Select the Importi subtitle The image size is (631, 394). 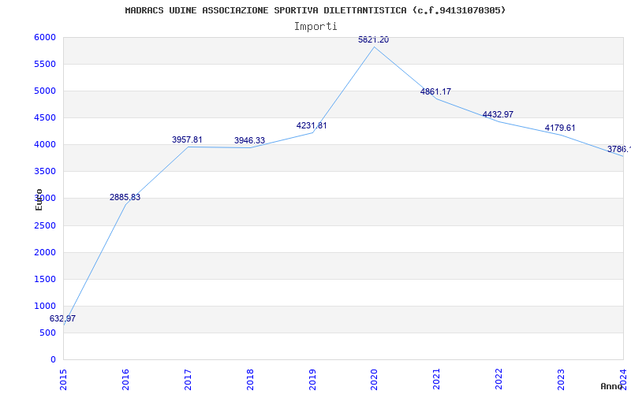[x=315, y=27]
